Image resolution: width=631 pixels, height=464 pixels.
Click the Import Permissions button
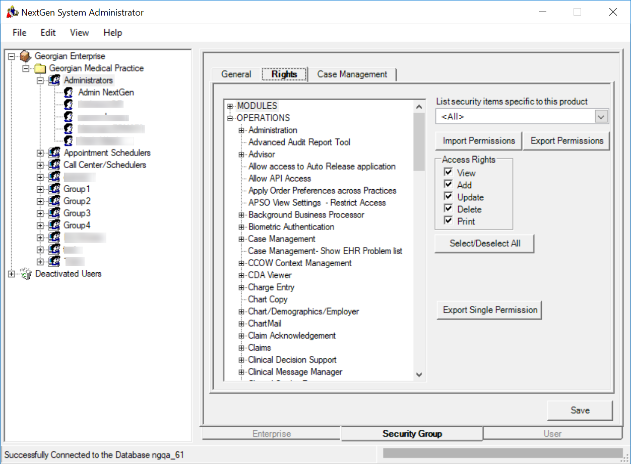pyautogui.click(x=479, y=141)
